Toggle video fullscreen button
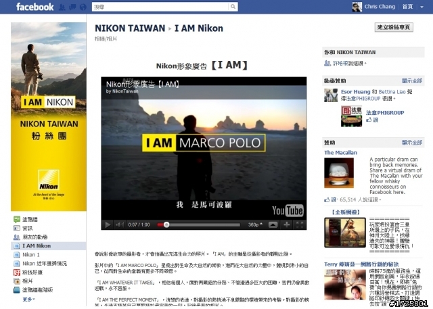 pyautogui.click(x=300, y=225)
